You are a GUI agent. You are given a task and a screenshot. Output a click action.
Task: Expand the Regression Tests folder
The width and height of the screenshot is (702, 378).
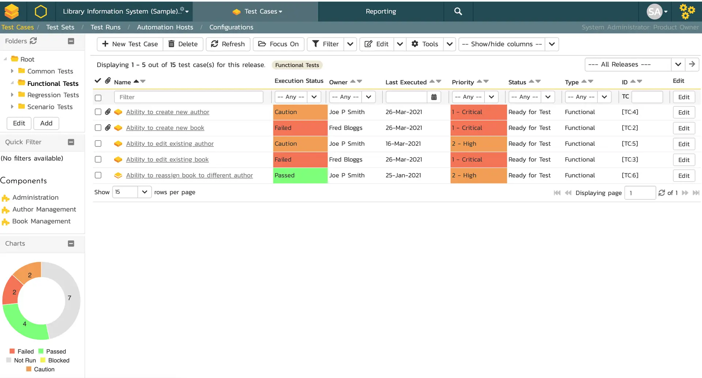pos(12,95)
